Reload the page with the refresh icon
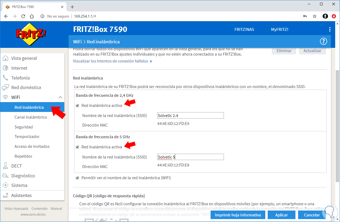The image size is (340, 222). (23, 16)
